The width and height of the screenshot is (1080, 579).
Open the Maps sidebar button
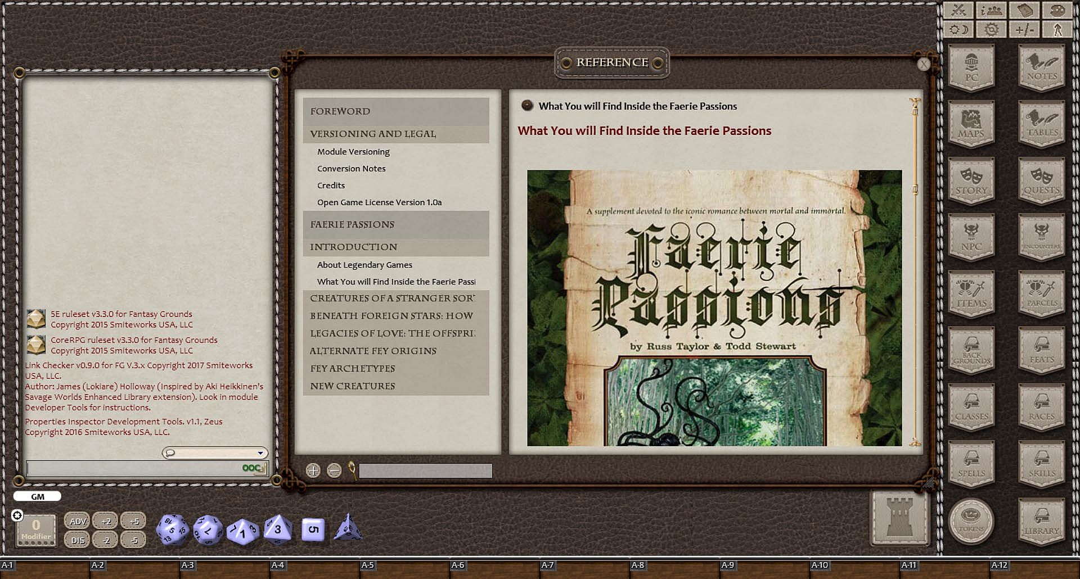[971, 124]
